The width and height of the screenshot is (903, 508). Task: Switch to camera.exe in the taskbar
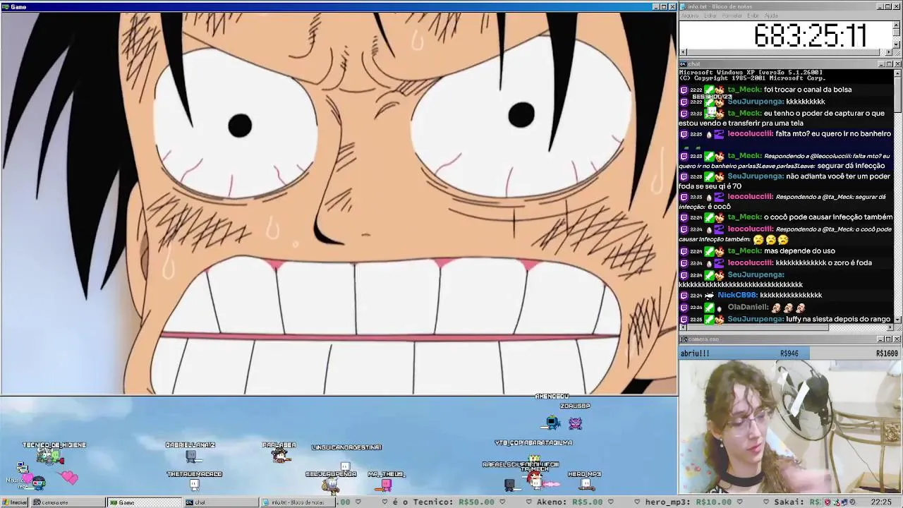tap(67, 502)
